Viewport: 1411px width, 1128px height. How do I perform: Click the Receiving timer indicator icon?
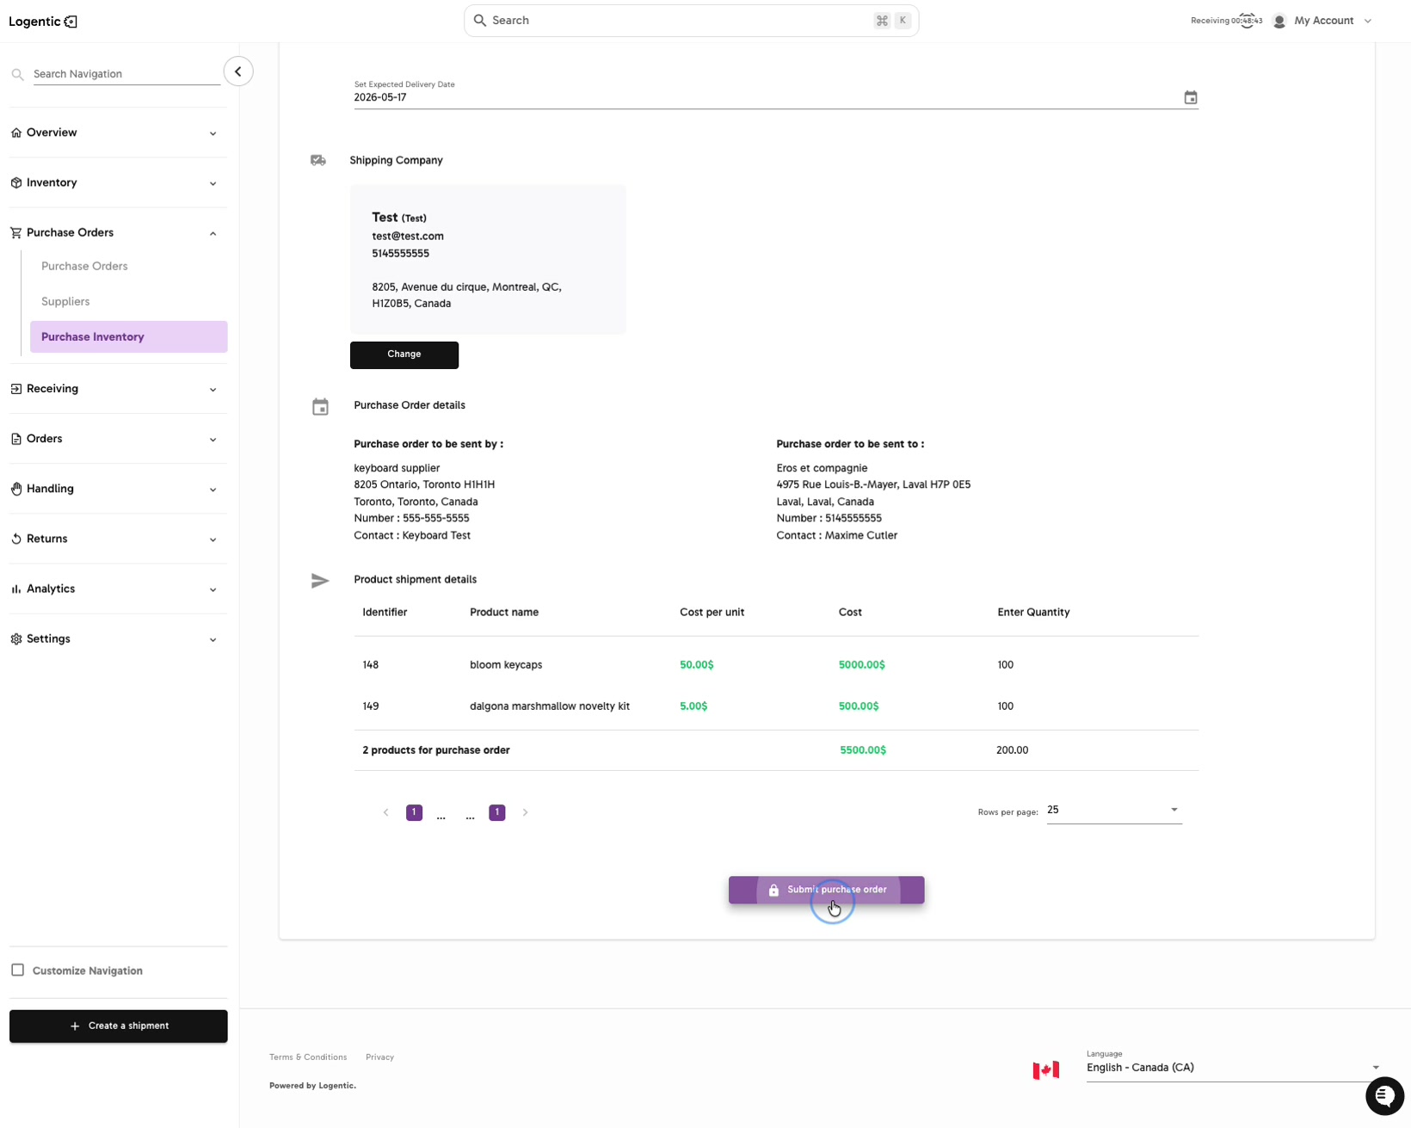[x=1248, y=21]
